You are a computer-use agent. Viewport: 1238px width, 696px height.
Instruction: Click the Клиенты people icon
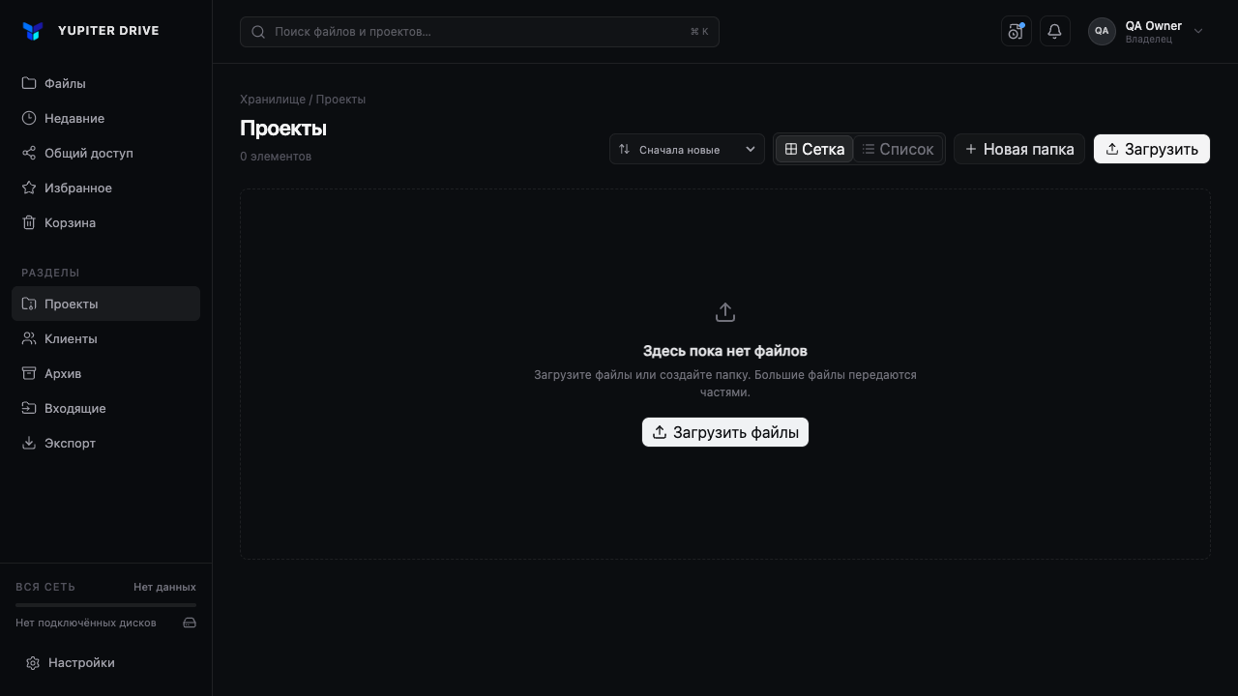[x=29, y=338]
